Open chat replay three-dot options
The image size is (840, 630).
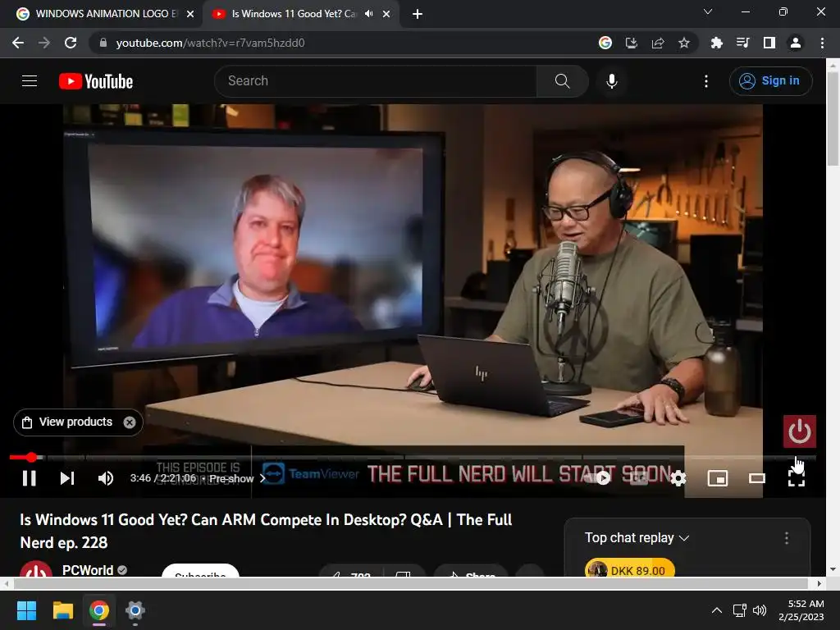pos(787,538)
